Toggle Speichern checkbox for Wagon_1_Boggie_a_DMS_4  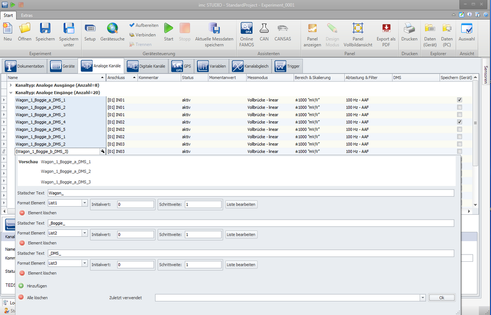click(459, 122)
